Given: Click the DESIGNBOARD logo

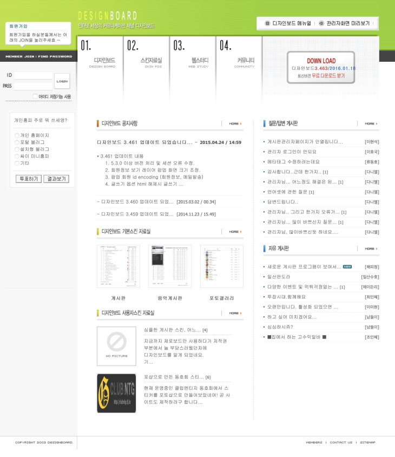Looking at the screenshot, I should 108,16.
